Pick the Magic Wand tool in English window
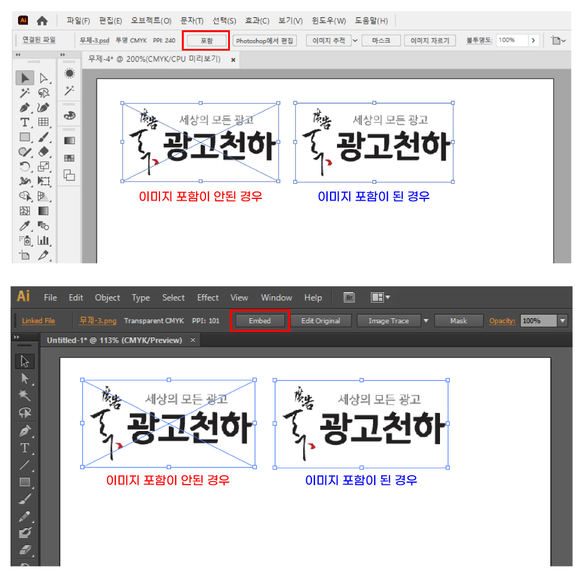 25,395
